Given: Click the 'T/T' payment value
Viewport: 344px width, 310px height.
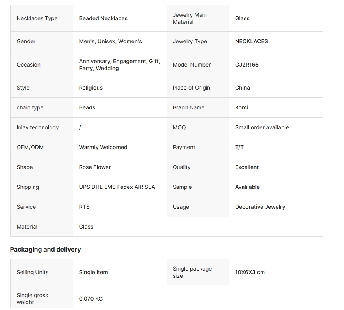Looking at the screenshot, I should [x=239, y=147].
